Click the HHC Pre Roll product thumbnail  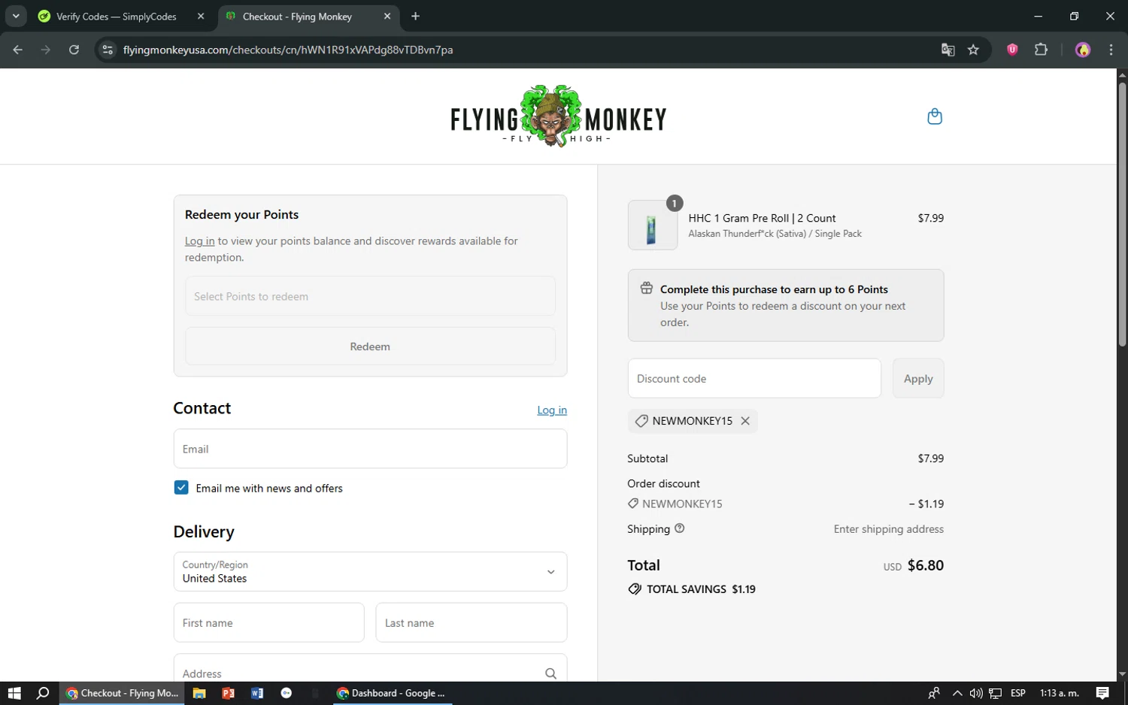[x=652, y=225]
